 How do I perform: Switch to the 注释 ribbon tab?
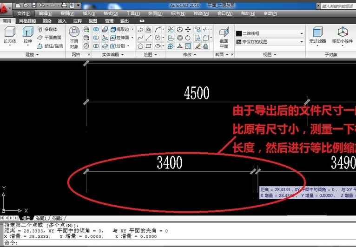click(x=78, y=21)
